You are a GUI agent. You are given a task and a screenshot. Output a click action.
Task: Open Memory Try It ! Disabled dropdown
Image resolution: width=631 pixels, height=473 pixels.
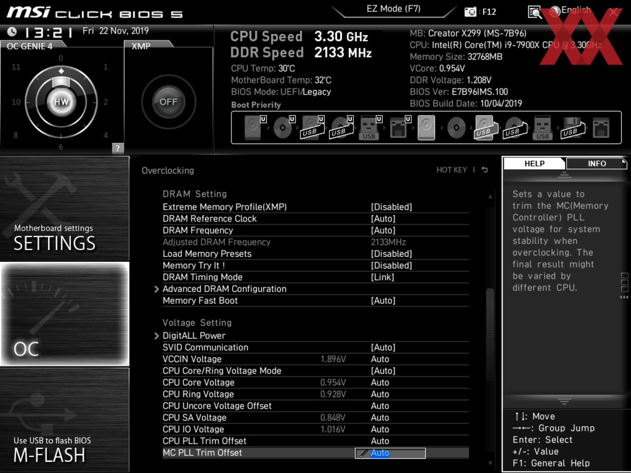[x=391, y=265]
